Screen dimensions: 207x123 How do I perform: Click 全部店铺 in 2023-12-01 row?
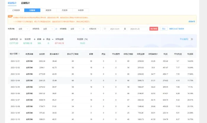29,61
